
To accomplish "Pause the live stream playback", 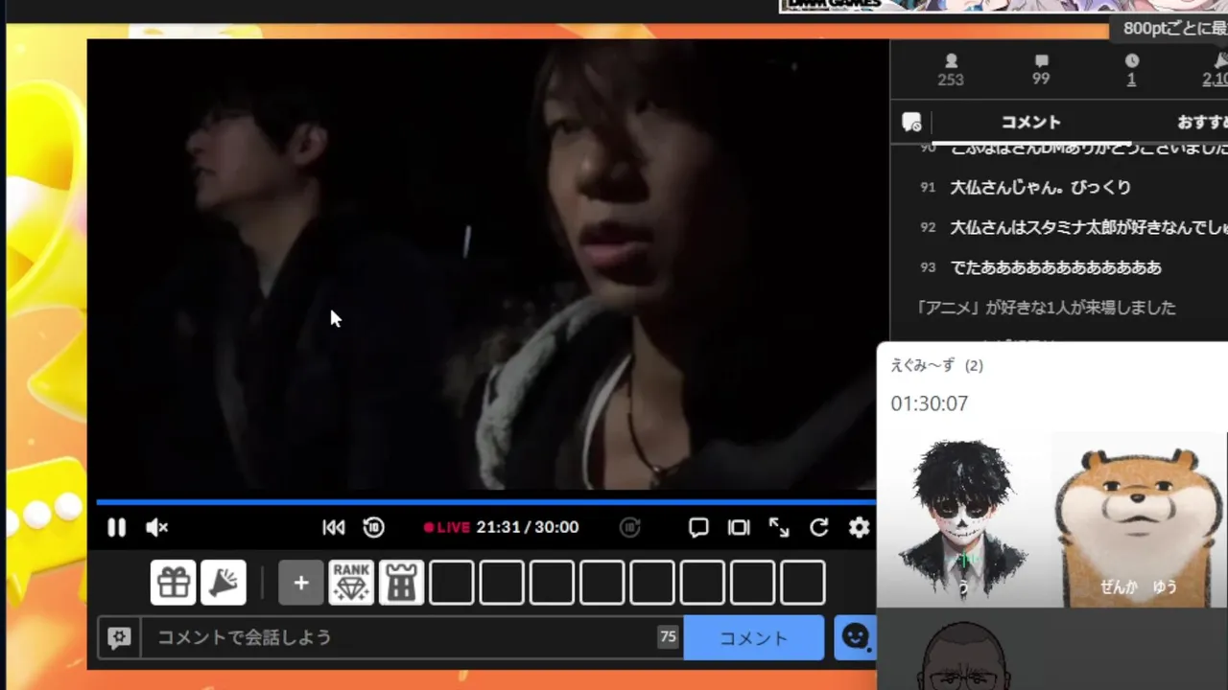I will pos(116,527).
